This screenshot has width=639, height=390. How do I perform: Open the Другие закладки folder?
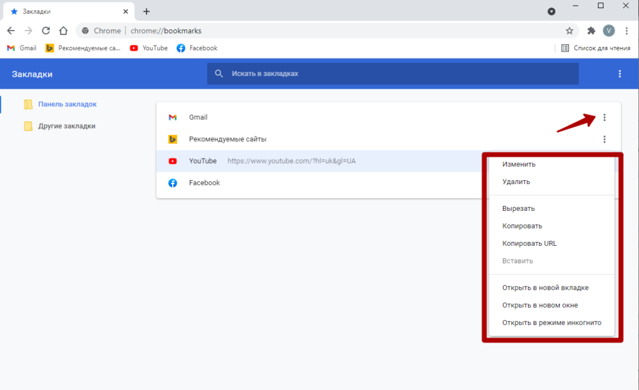[66, 126]
